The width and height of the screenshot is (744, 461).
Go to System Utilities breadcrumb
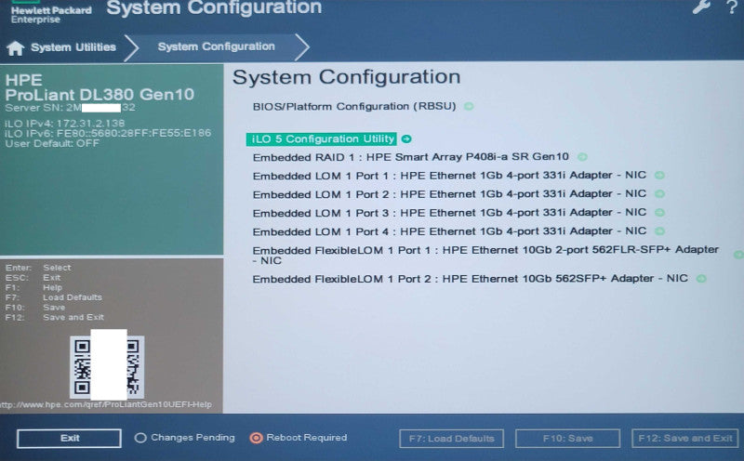73,47
